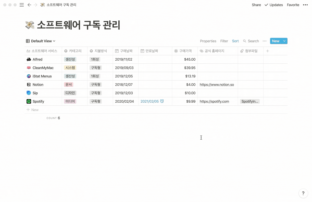This screenshot has width=312, height=202.
Task: Select the 2018/12/07 purchase date
Action: click(x=126, y=85)
